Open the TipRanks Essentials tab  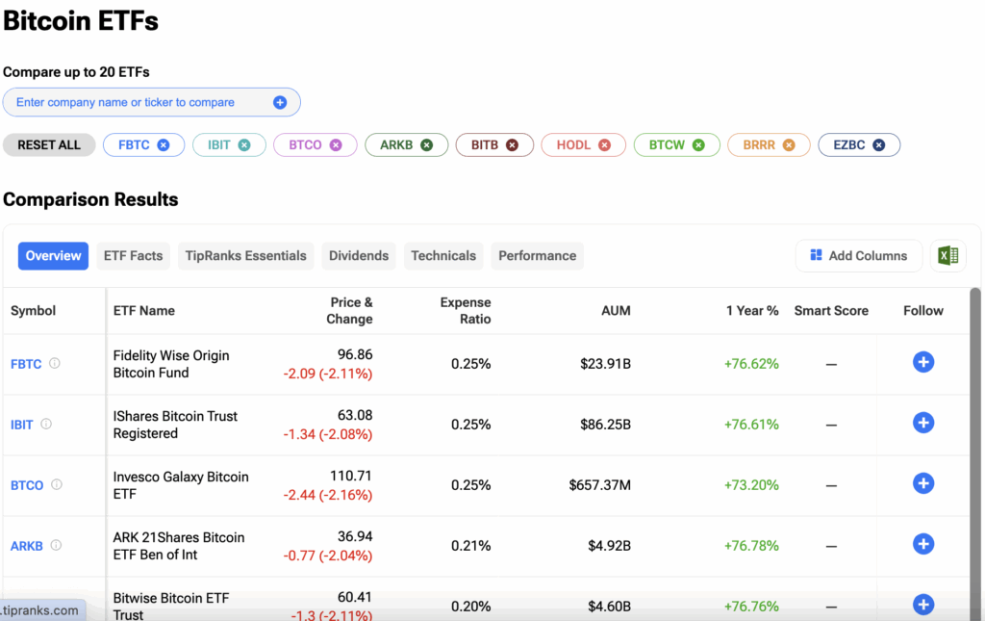(x=245, y=256)
